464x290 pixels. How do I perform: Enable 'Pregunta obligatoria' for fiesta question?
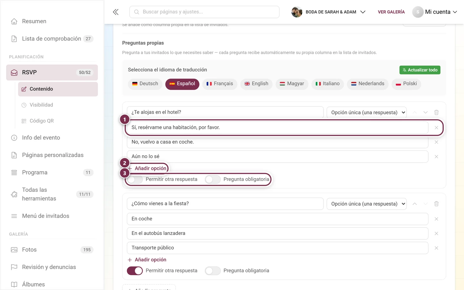click(213, 271)
